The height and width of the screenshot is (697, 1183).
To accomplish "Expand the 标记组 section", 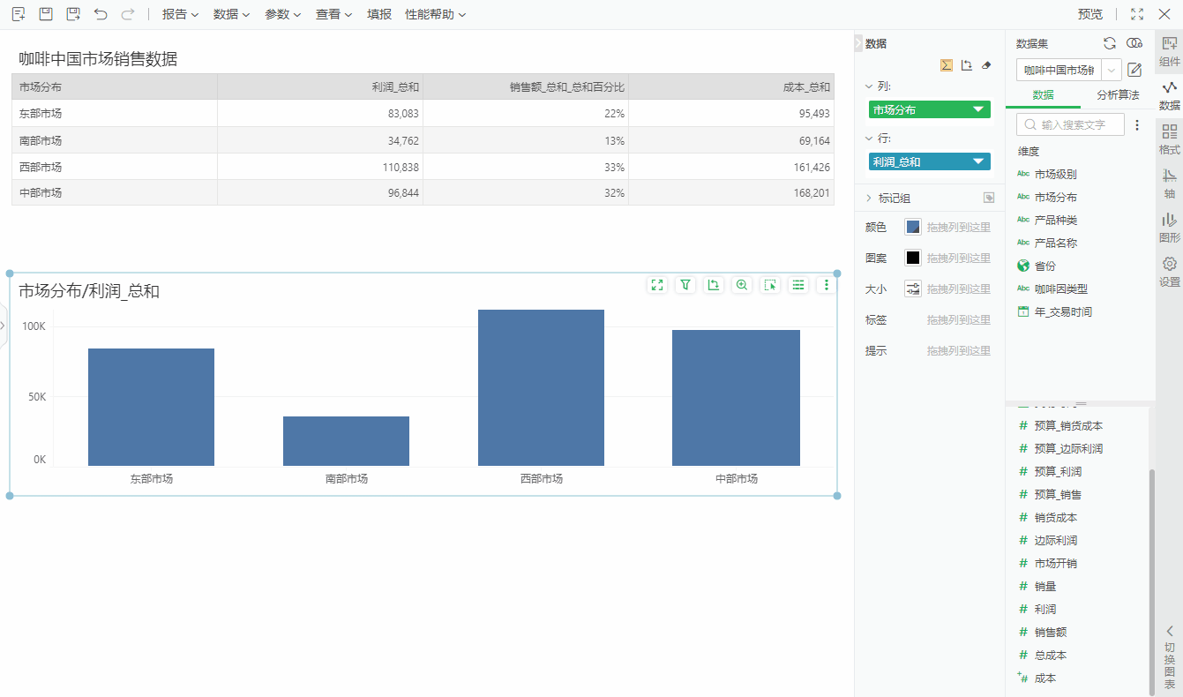I will (869, 198).
